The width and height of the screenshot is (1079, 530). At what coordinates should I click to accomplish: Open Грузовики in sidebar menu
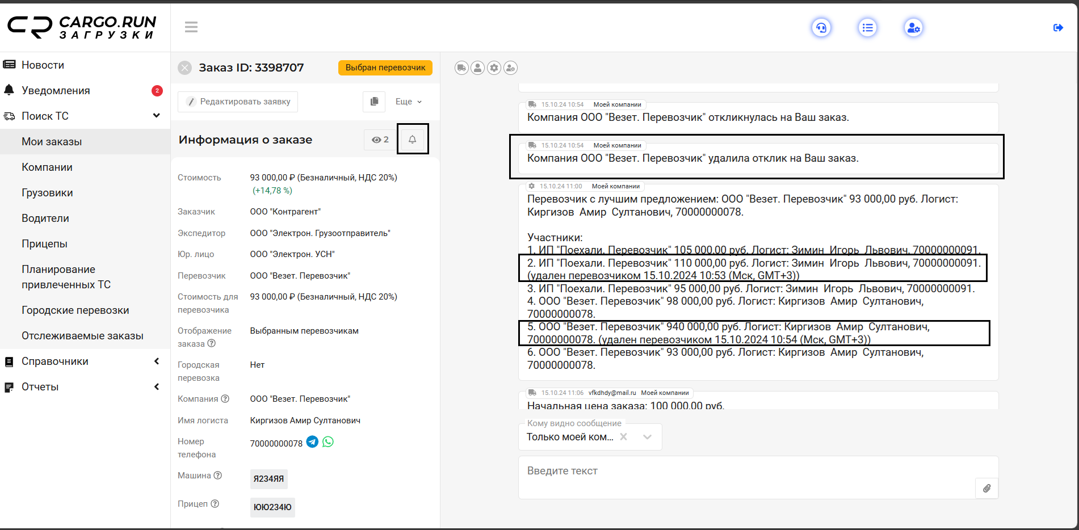coord(47,193)
